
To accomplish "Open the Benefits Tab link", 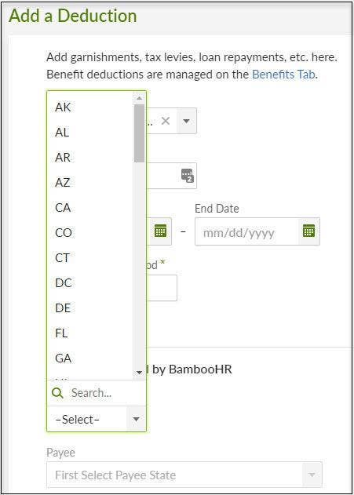I will coord(284,75).
